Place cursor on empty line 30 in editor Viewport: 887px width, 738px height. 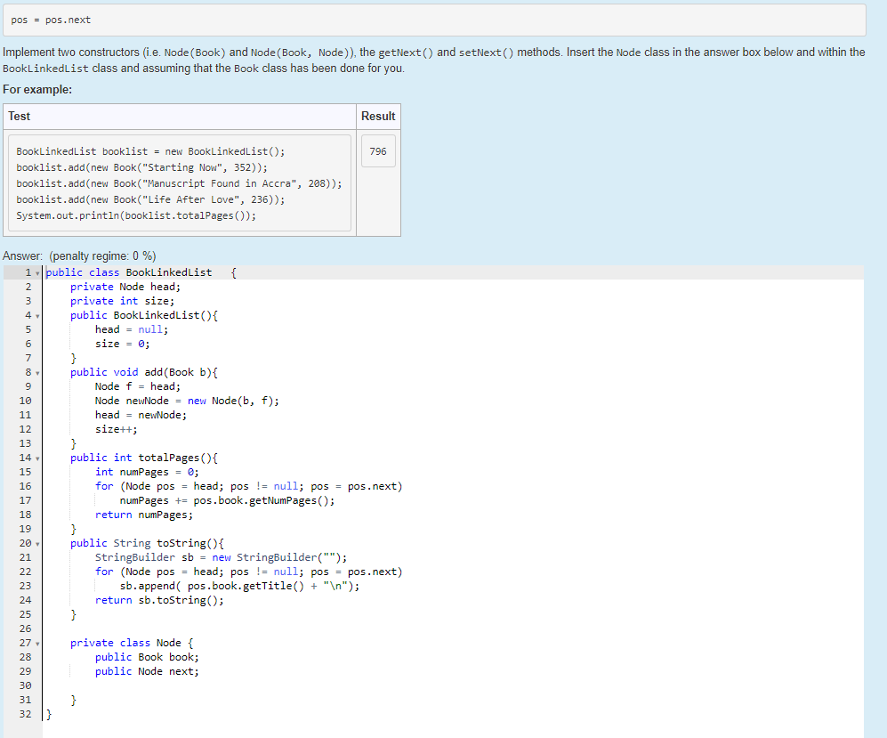453,685
